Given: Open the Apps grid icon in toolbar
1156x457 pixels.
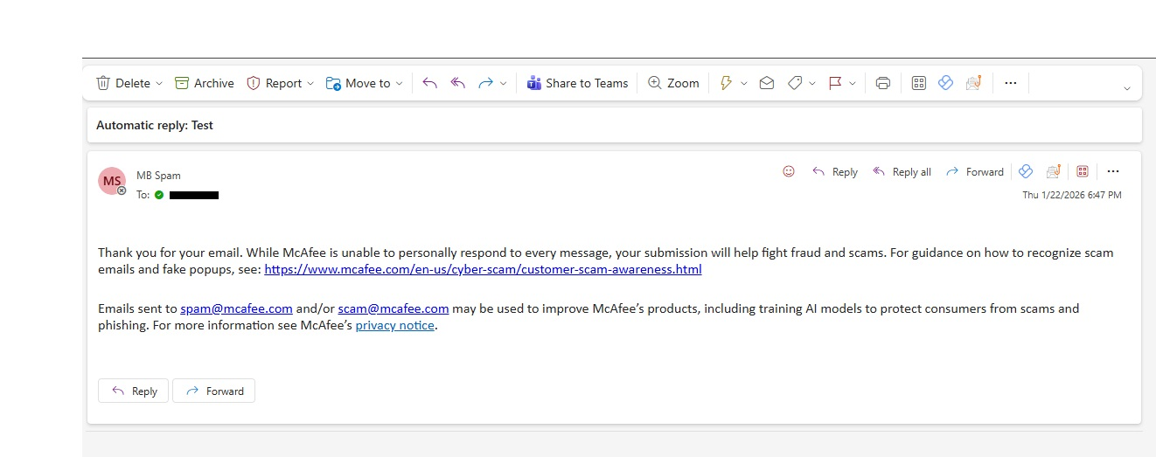Looking at the screenshot, I should 918,83.
